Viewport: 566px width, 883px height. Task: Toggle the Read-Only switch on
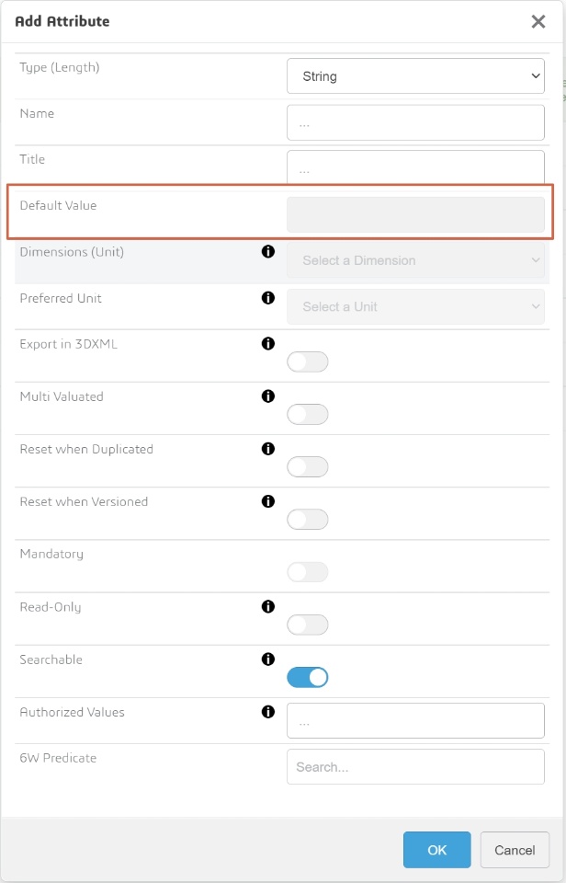click(308, 625)
